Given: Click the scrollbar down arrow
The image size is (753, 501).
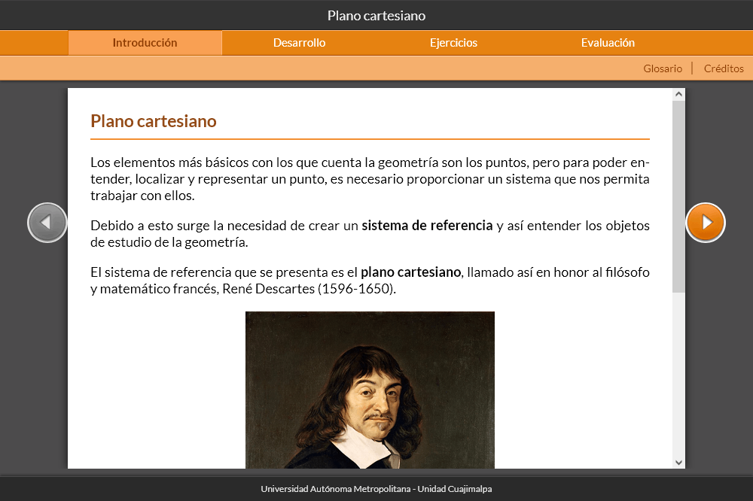Looking at the screenshot, I should [678, 463].
